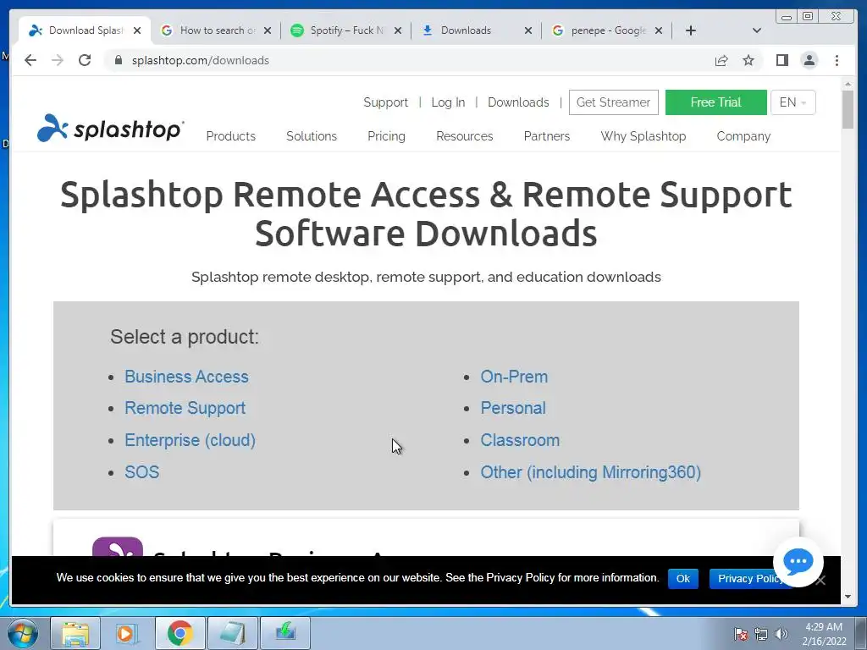This screenshot has height=650, width=867.
Task: Open a new tab with the plus button
Action: coord(691,30)
